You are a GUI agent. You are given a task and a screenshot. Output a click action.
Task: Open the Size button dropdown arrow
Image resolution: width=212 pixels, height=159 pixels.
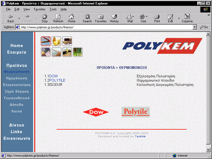[x=147, y=17]
